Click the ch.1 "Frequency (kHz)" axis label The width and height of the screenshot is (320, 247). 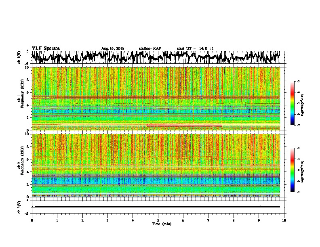pos(22,94)
